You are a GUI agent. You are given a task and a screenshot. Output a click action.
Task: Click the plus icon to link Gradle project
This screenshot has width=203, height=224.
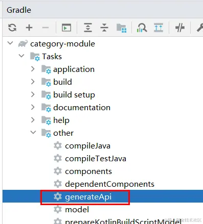click(29, 28)
